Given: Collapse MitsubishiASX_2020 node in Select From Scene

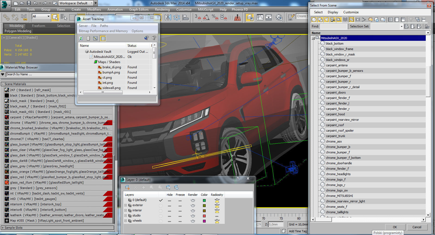Looking at the screenshot, I should coord(313,38).
